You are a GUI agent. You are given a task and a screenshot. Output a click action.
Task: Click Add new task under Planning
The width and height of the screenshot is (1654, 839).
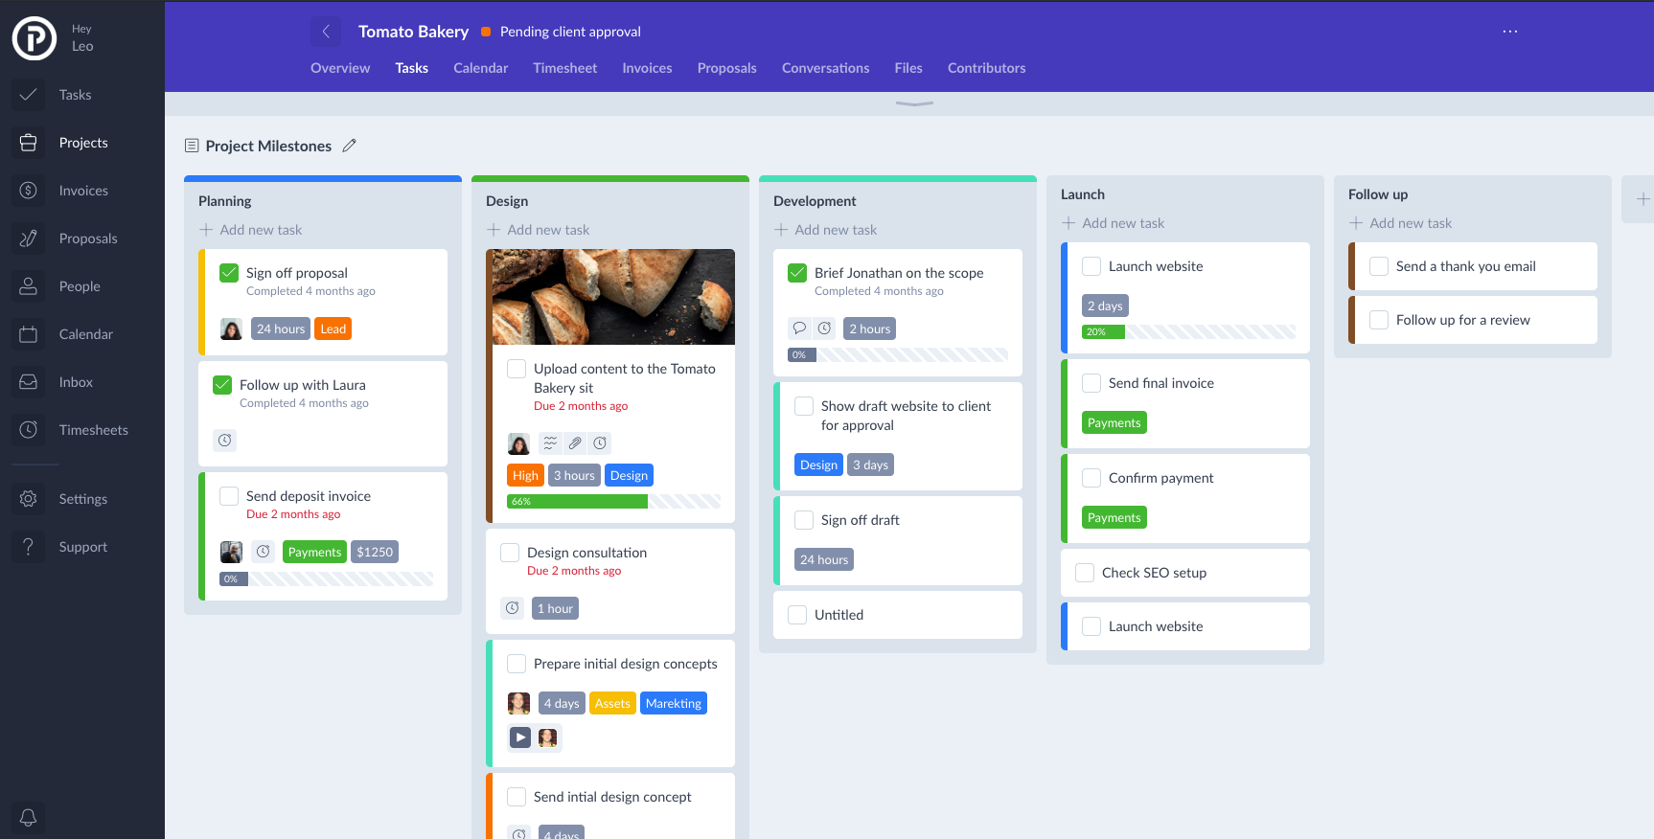coord(260,230)
